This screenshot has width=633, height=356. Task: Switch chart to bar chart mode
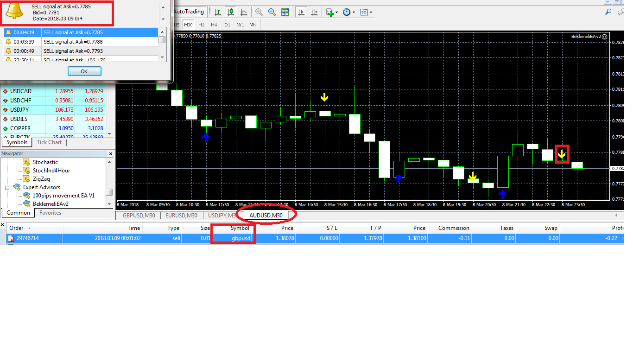tap(217, 12)
